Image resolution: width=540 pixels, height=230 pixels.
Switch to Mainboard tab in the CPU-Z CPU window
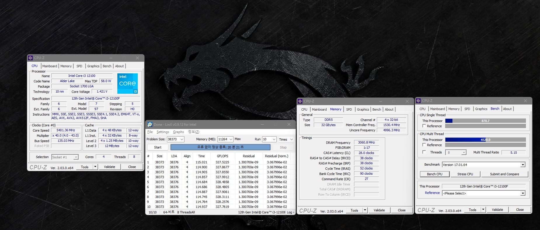pyautogui.click(x=50, y=66)
